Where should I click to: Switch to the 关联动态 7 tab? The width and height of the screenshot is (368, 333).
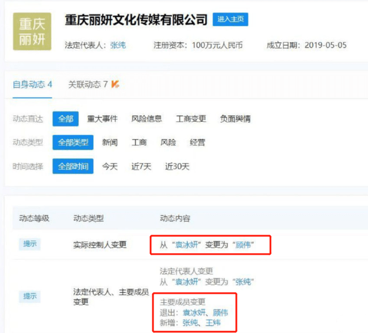click(88, 84)
